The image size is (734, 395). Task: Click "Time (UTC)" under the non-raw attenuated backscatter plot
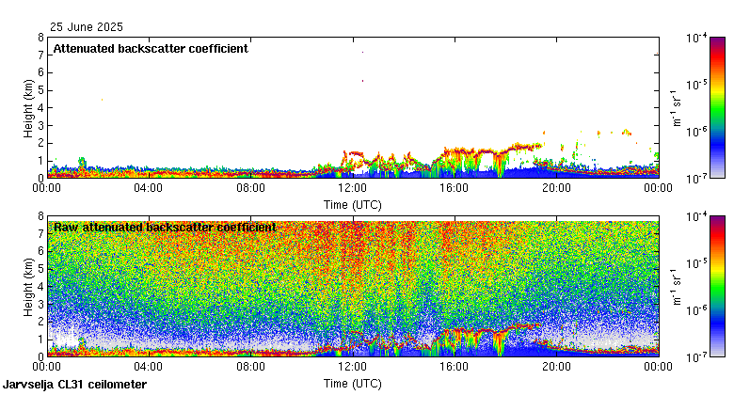tap(353, 205)
